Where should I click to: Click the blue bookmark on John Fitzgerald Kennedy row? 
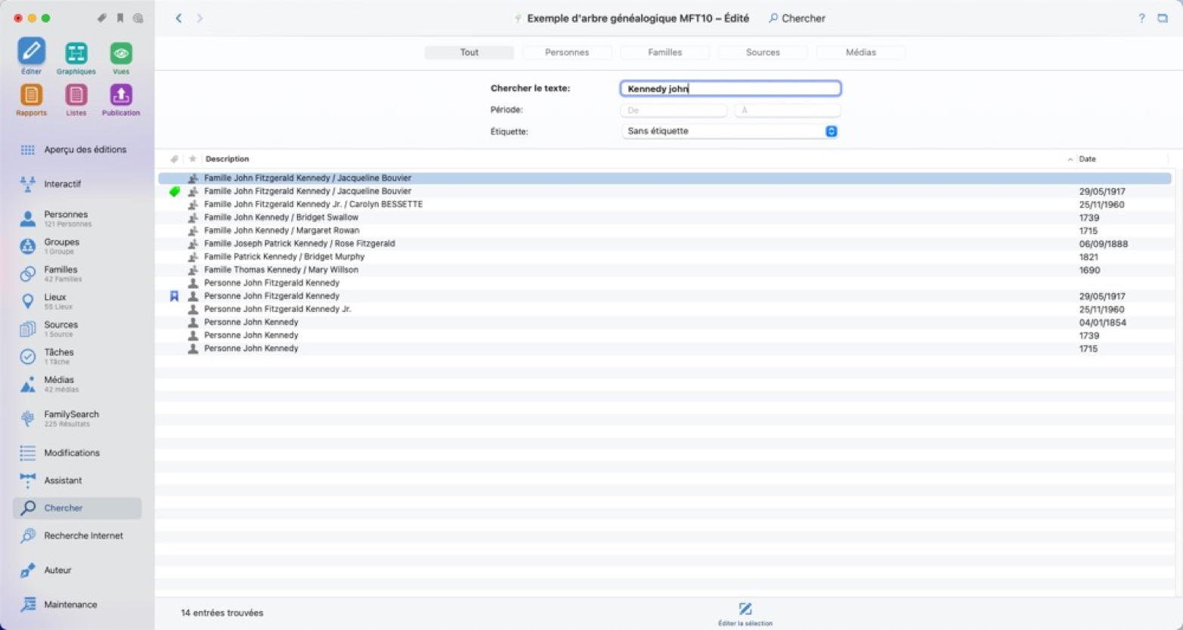pos(174,296)
